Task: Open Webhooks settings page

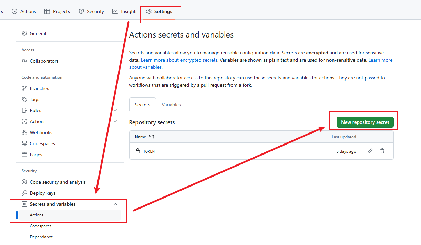Action: (41, 132)
